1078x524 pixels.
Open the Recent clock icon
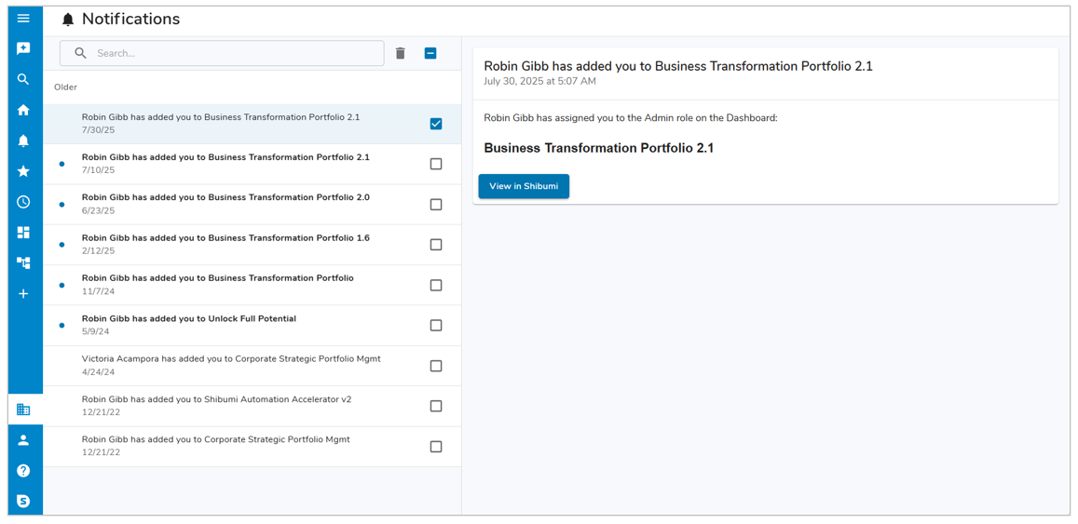[23, 202]
